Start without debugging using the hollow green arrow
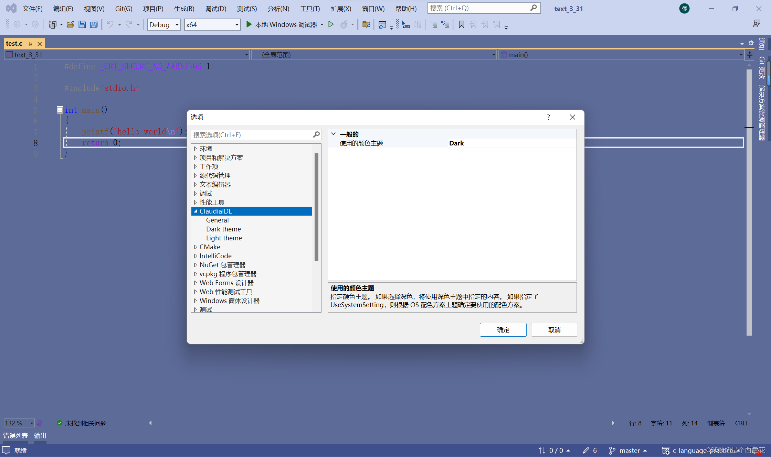 point(331,24)
